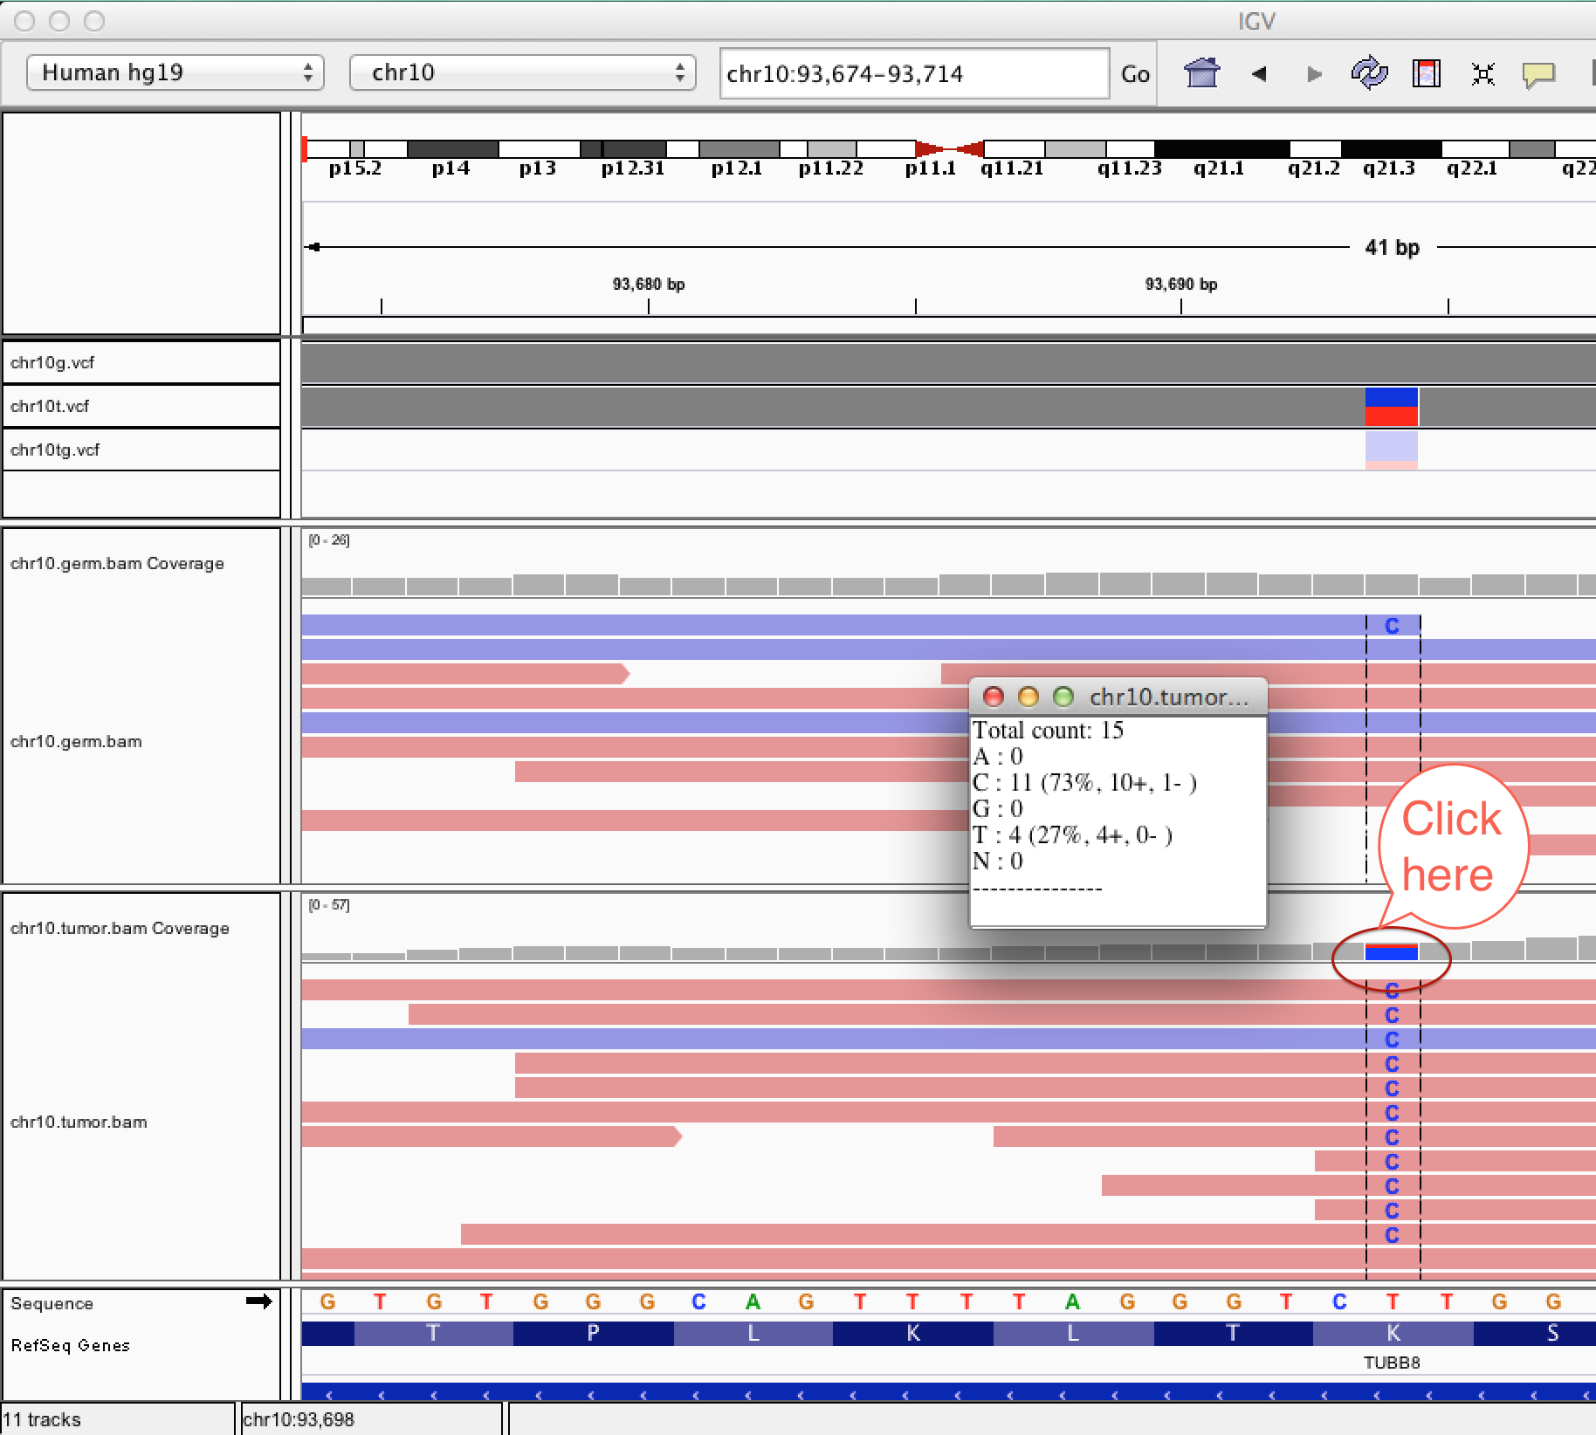This screenshot has width=1596, height=1435.
Task: Click the RefSeq Genes track name
Action: click(x=71, y=1345)
